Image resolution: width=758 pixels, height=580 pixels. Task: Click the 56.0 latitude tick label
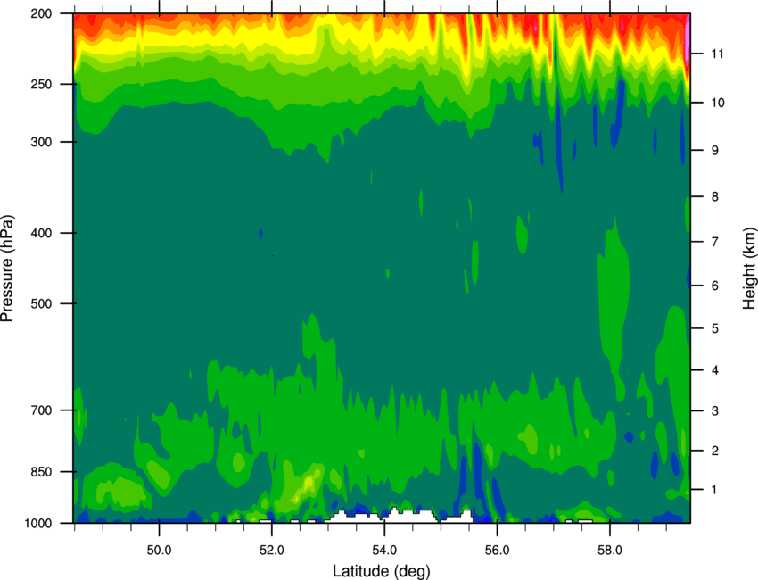click(498, 551)
